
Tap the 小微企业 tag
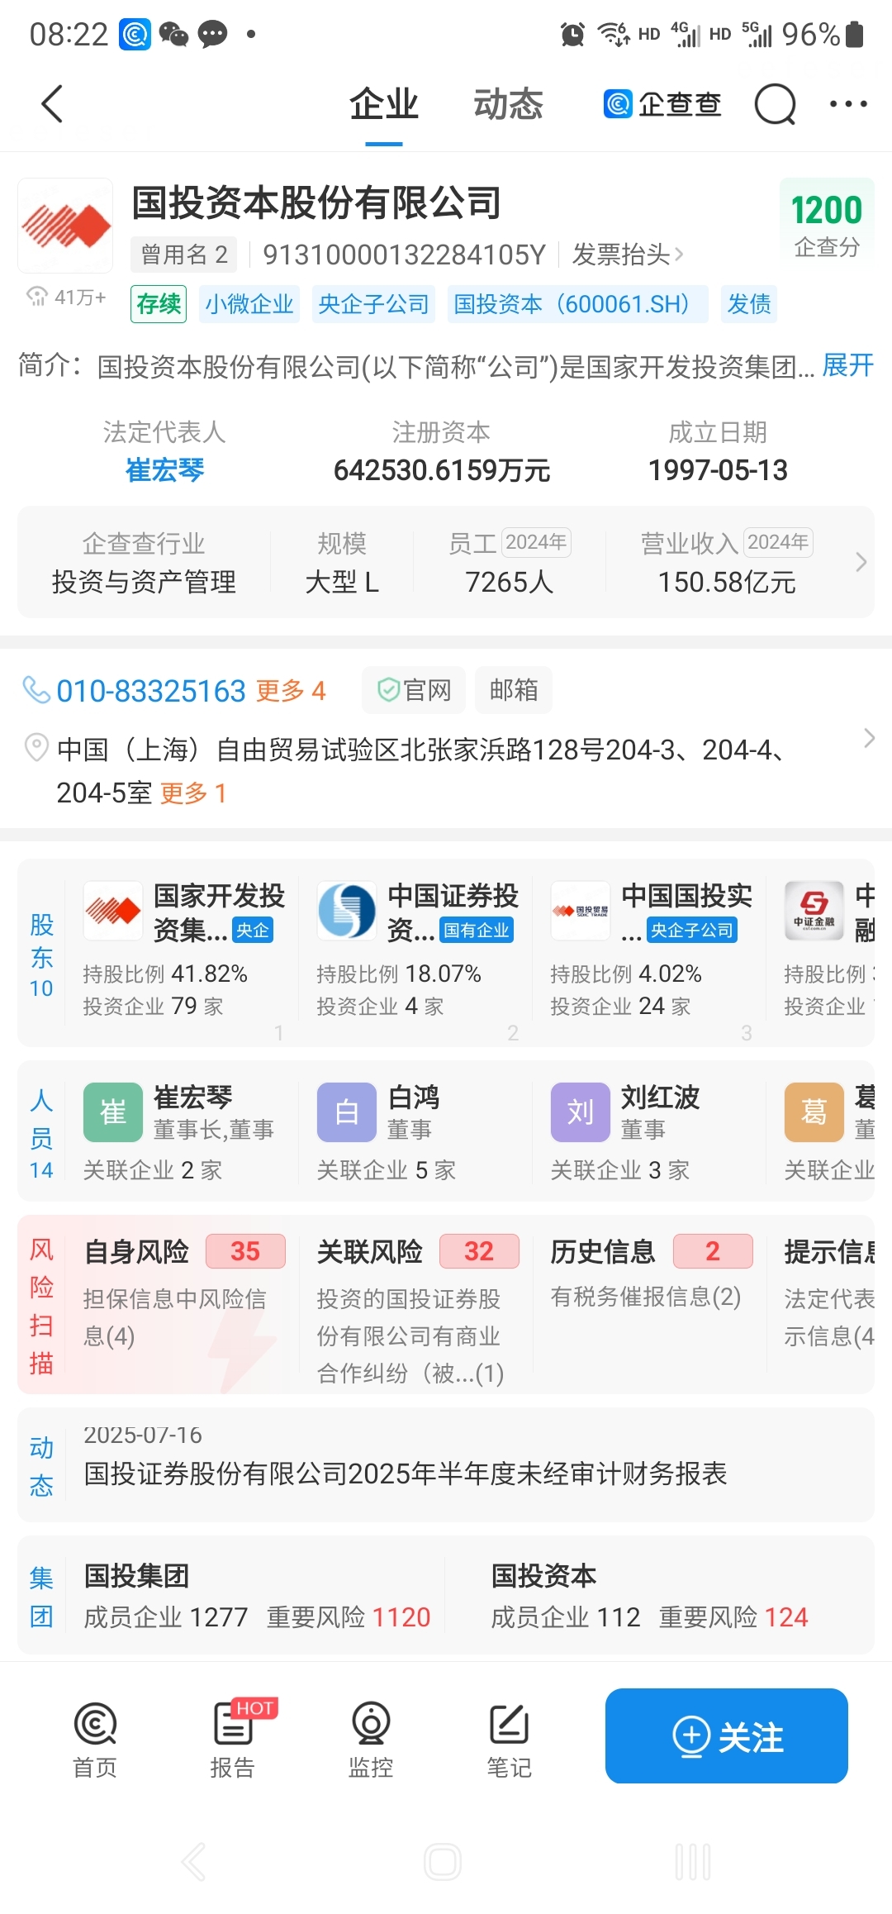coord(249,304)
